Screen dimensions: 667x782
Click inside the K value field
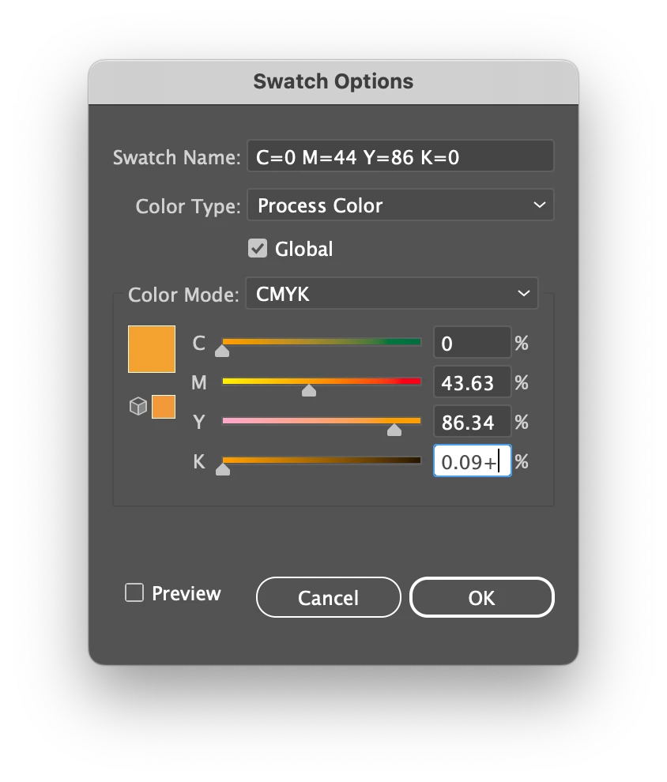[x=472, y=462]
